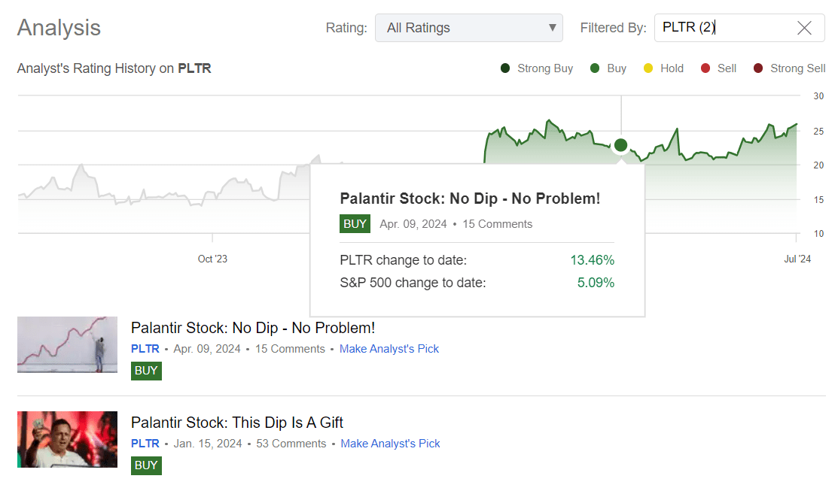Open the 'This Dip Is A Gift' thumbnail
Image resolution: width=838 pixels, height=497 pixels.
[67, 439]
